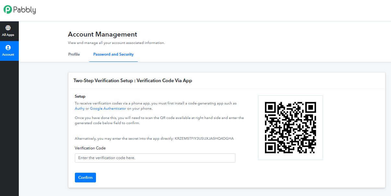Open All Apps from the sidebar
The width and height of the screenshot is (391, 196).
tap(8, 31)
